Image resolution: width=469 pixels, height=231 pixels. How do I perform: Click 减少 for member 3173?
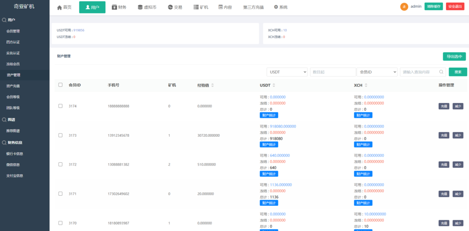(458, 135)
